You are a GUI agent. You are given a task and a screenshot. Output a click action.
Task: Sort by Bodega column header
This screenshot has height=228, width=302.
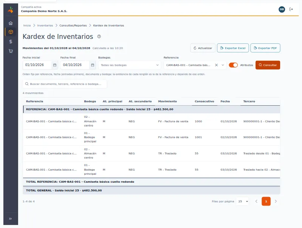click(x=90, y=101)
